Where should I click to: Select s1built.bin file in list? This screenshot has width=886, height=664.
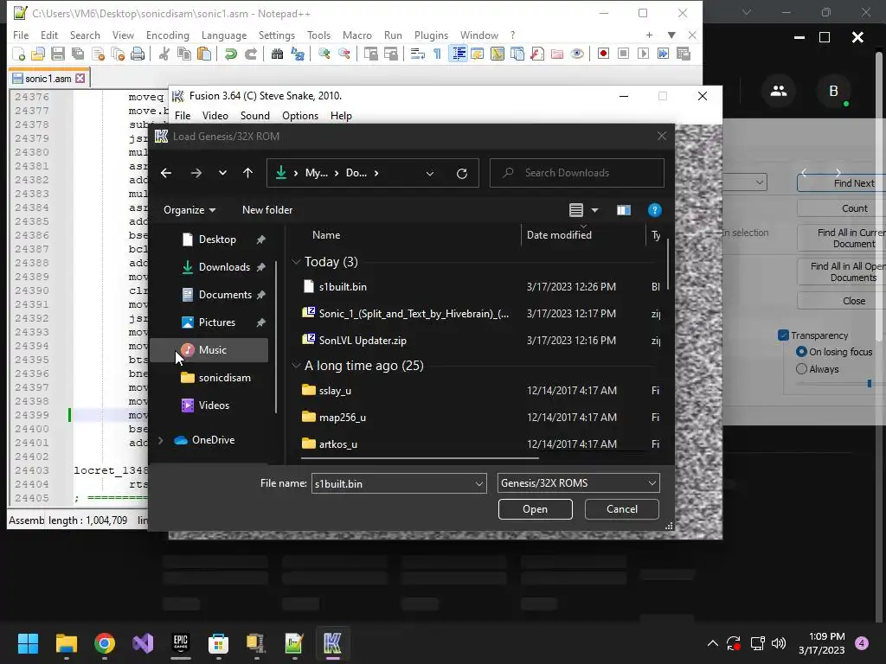click(x=343, y=287)
